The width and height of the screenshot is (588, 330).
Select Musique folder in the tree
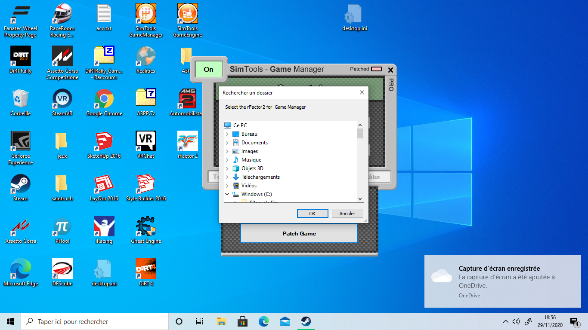pos(251,160)
